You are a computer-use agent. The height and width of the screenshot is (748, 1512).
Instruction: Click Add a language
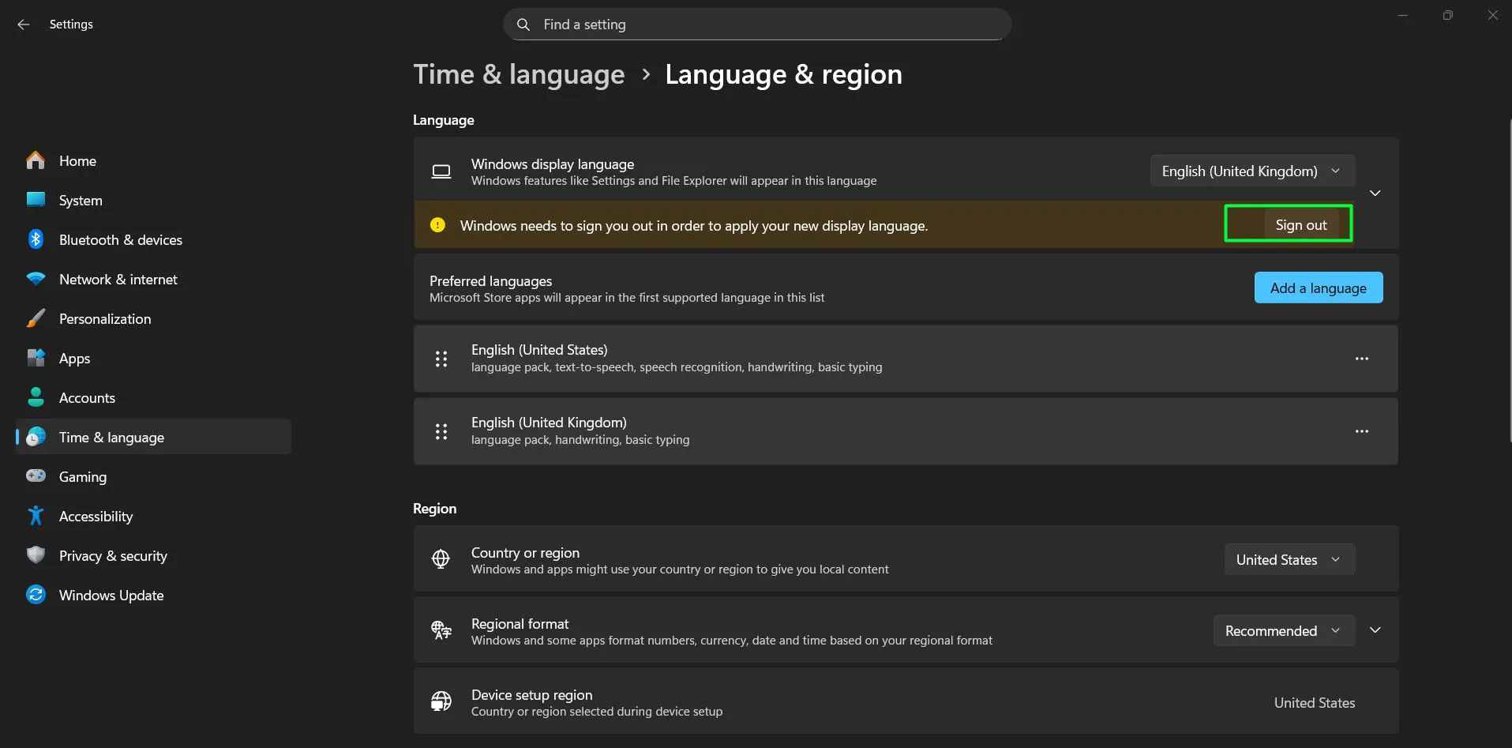click(x=1318, y=288)
